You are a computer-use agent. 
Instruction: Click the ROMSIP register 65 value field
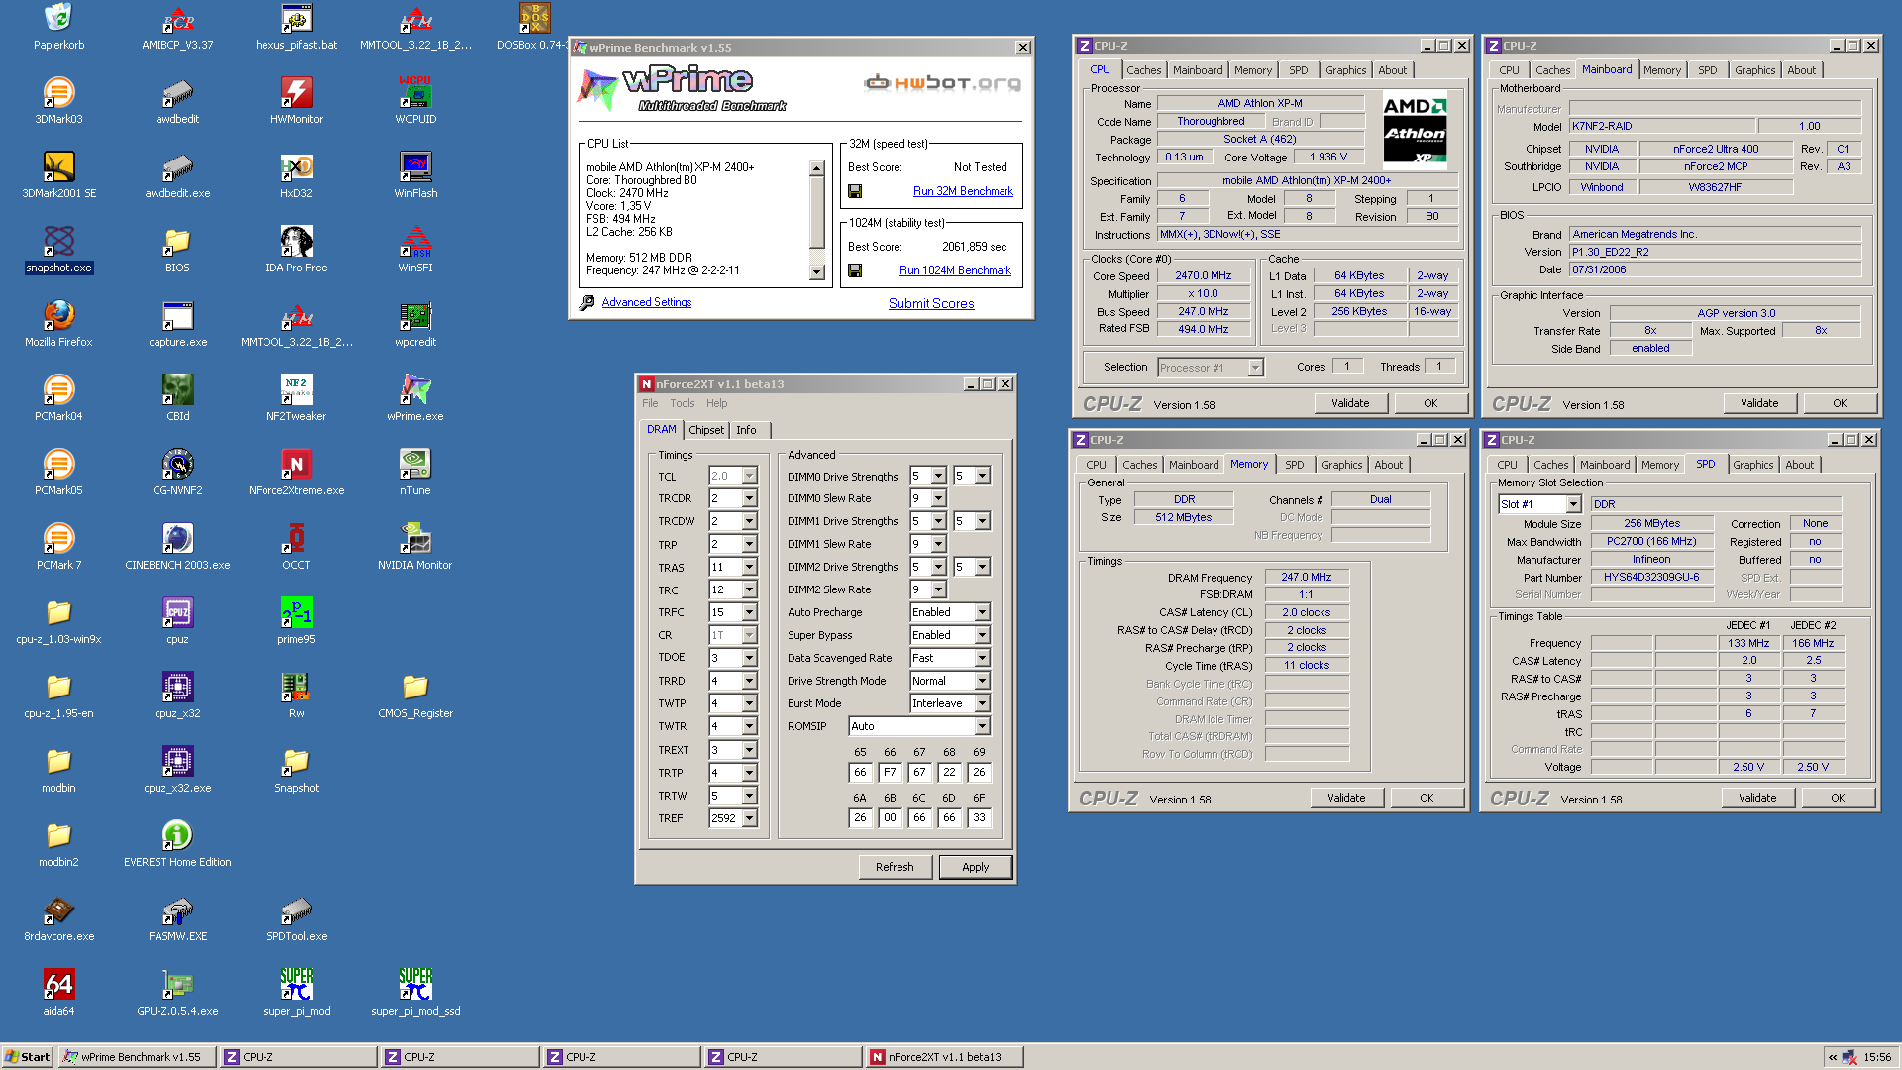coord(860,772)
